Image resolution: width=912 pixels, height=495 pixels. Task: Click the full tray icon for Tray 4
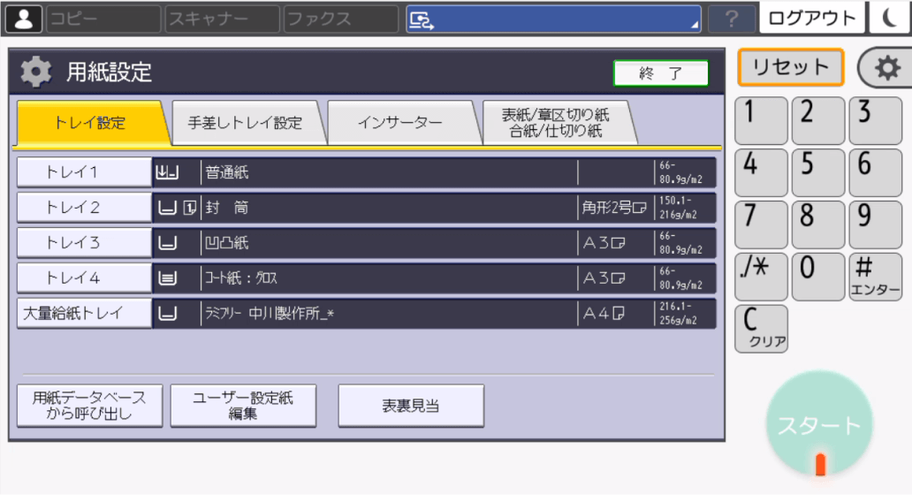pyautogui.click(x=167, y=278)
